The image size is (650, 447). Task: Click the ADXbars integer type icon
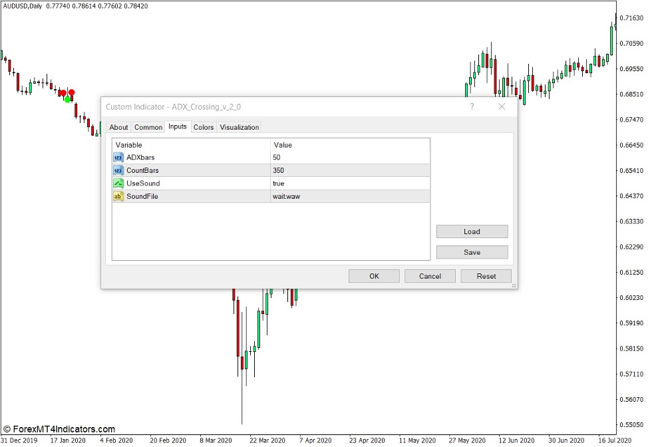pos(118,158)
